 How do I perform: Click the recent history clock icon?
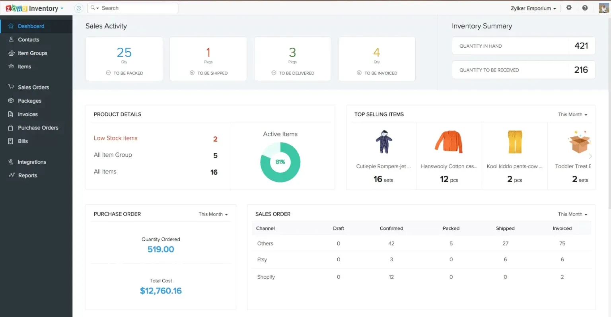coord(79,8)
